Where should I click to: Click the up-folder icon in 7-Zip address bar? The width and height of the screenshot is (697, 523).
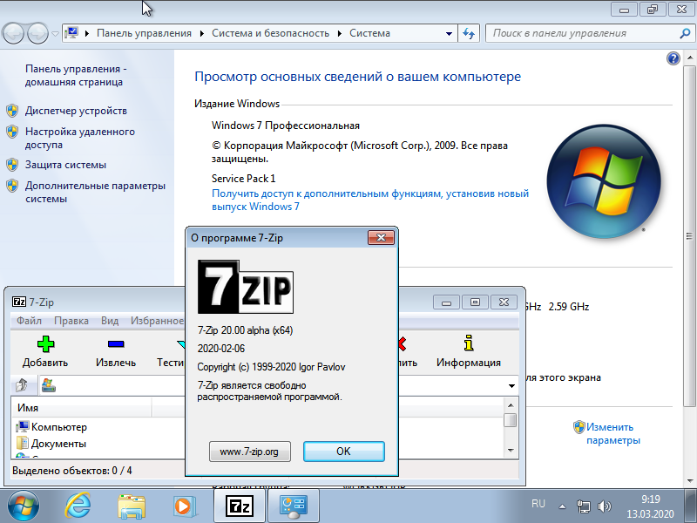(21, 385)
